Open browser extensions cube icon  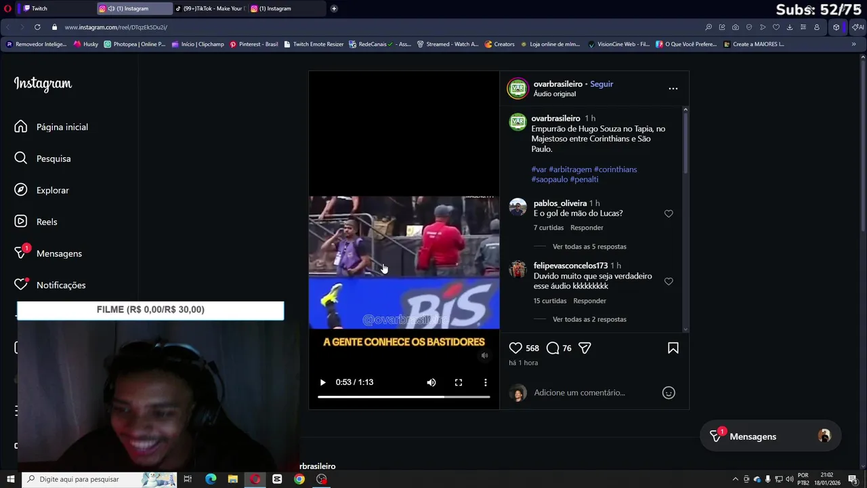tap(837, 27)
